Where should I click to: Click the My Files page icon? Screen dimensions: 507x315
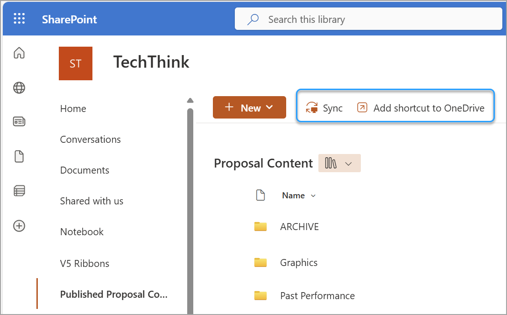(19, 156)
